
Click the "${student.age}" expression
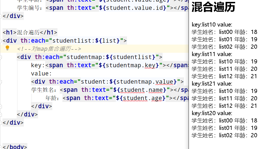click(141, 98)
